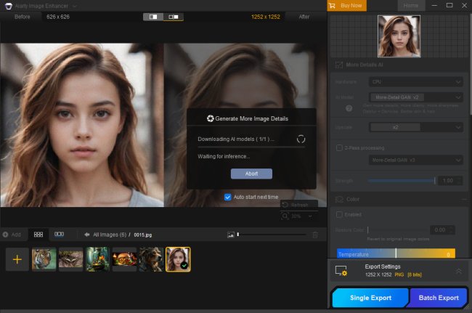
Task: Uncheck Auto start next time
Action: coord(227,197)
